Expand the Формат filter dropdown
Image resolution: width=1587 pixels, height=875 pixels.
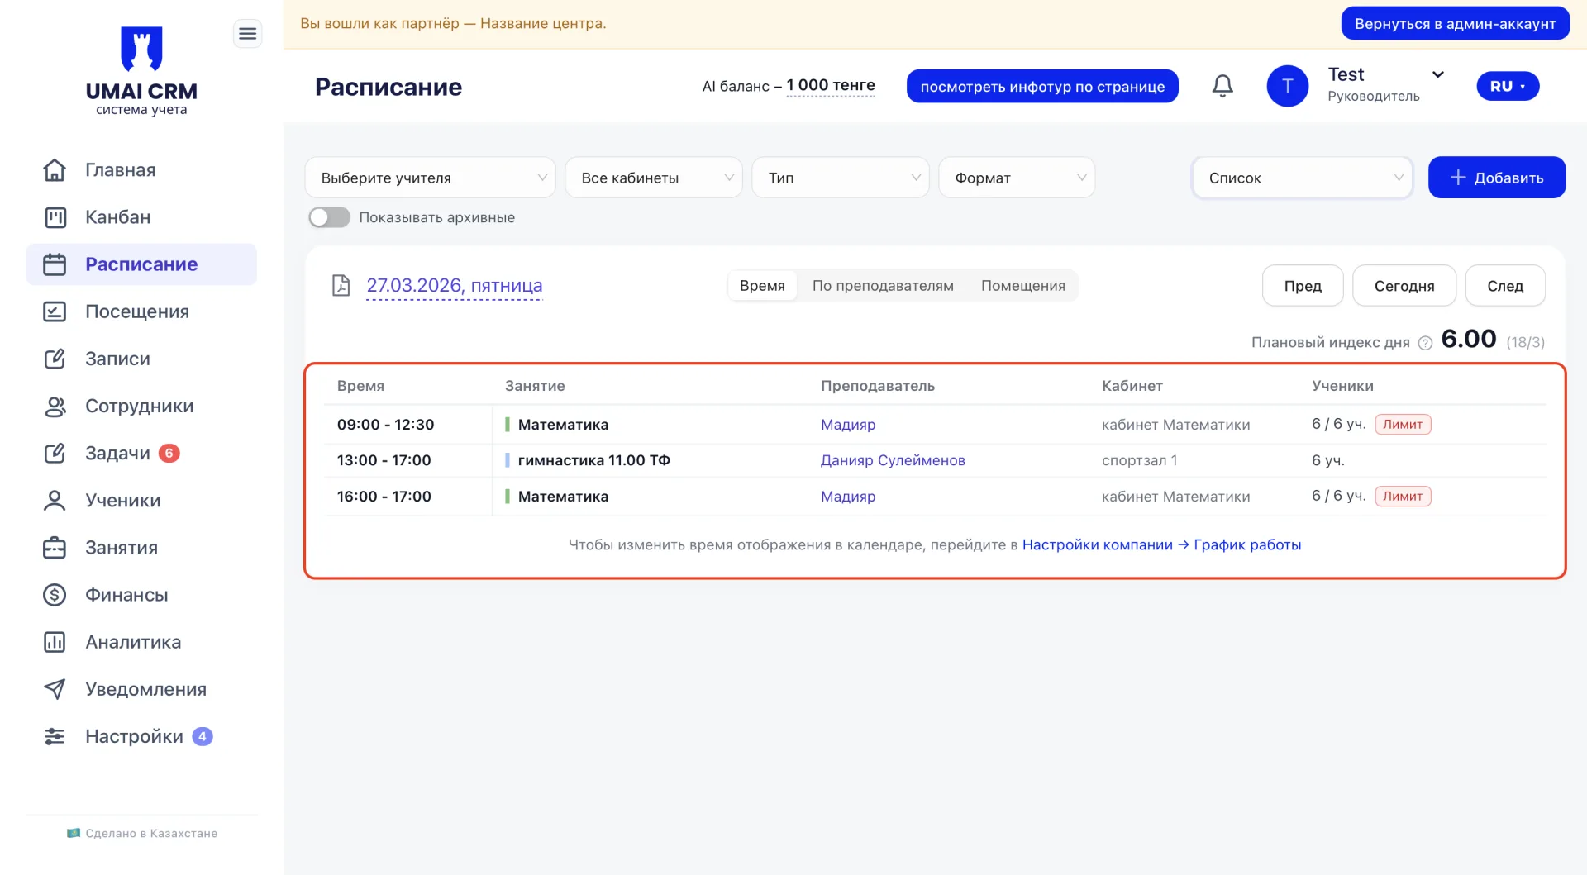pos(1017,178)
